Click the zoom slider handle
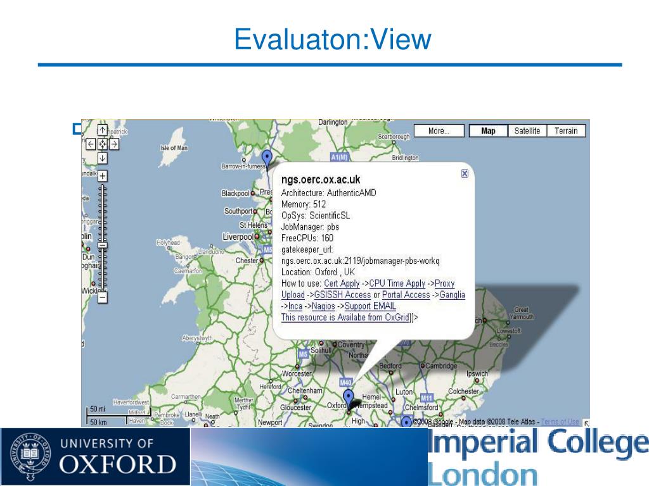This screenshot has height=486, width=649. coord(103,245)
